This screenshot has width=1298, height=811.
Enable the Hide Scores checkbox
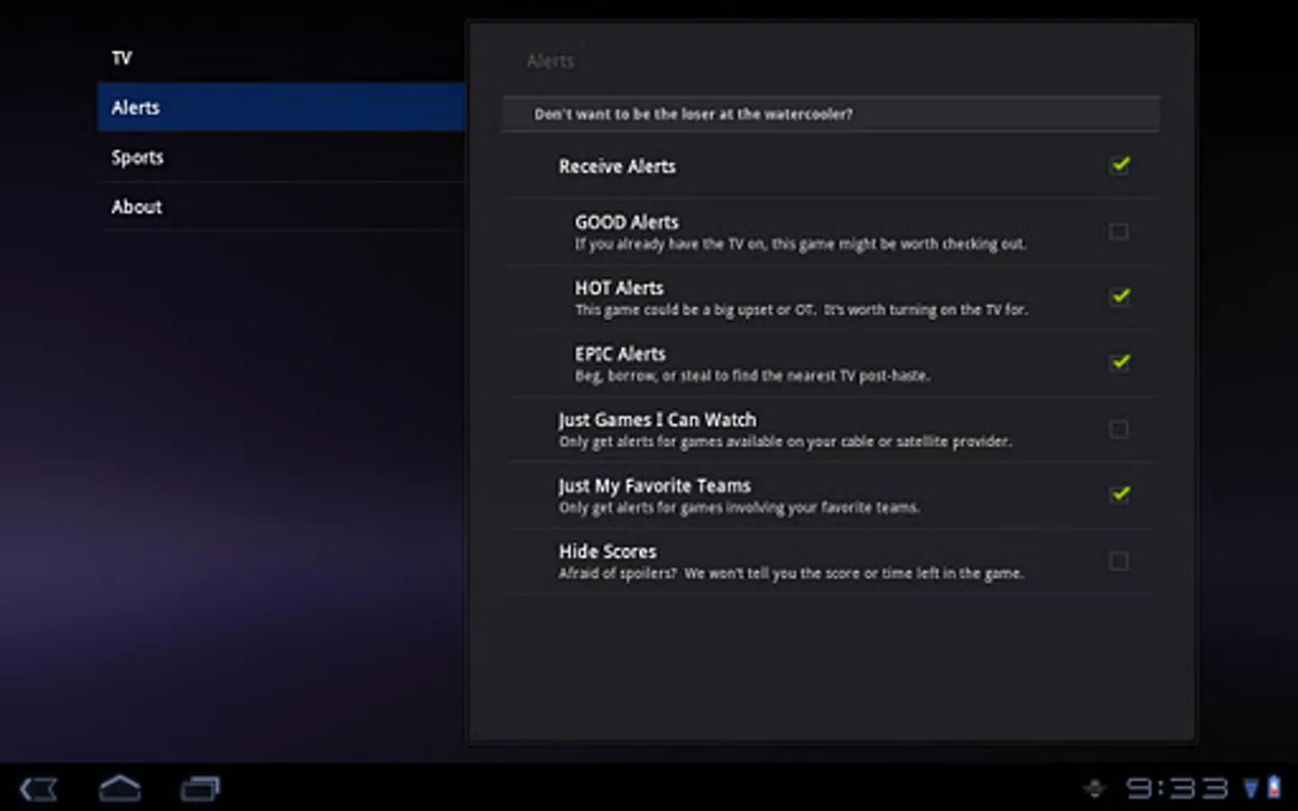coord(1119,560)
